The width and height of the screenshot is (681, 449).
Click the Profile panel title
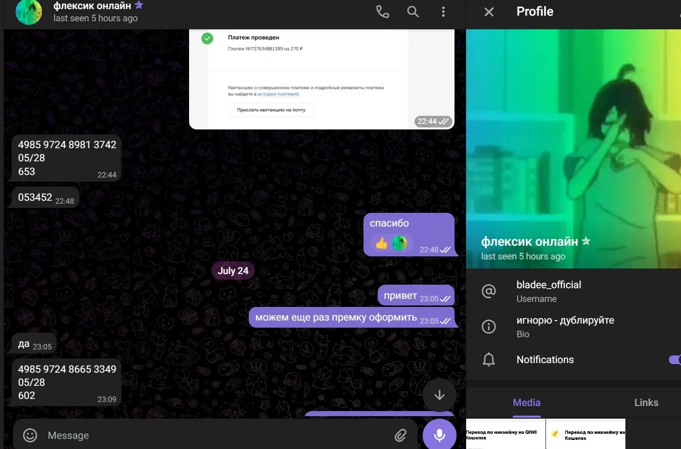coord(535,12)
